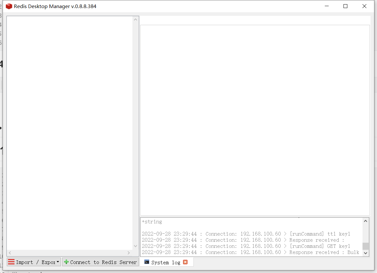Viewport: 377px width, 273px height.
Task: Click the connection tree scroll-up arrow
Action: (x=135, y=19)
